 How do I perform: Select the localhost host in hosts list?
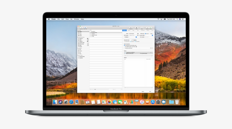(x=106, y=31)
